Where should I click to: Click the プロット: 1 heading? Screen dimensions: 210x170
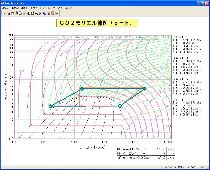pos(181,37)
